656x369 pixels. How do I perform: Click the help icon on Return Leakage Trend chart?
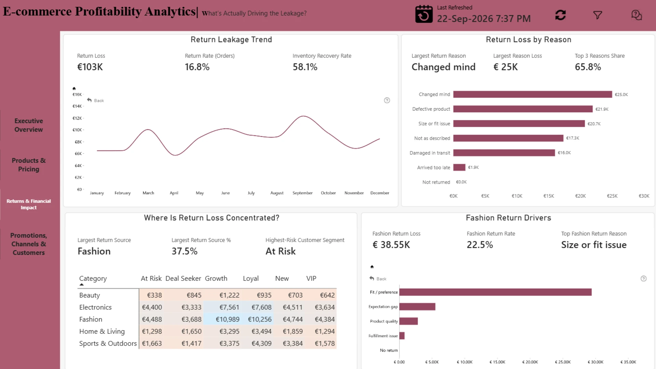pos(387,100)
